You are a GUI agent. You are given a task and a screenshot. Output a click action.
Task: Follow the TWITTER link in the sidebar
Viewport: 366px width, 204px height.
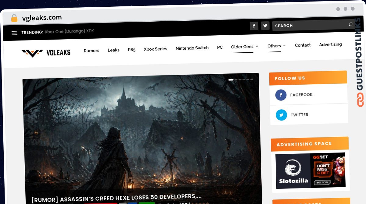pyautogui.click(x=300, y=115)
